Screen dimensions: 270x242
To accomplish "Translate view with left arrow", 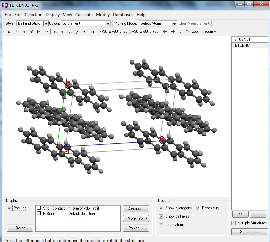I will pyautogui.click(x=165, y=32).
